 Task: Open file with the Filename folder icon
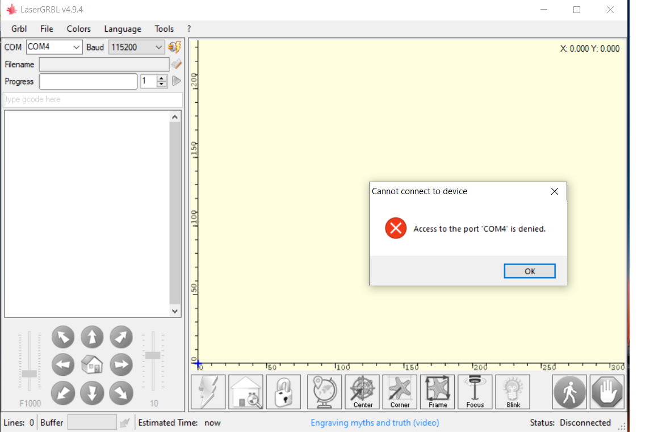pyautogui.click(x=177, y=64)
